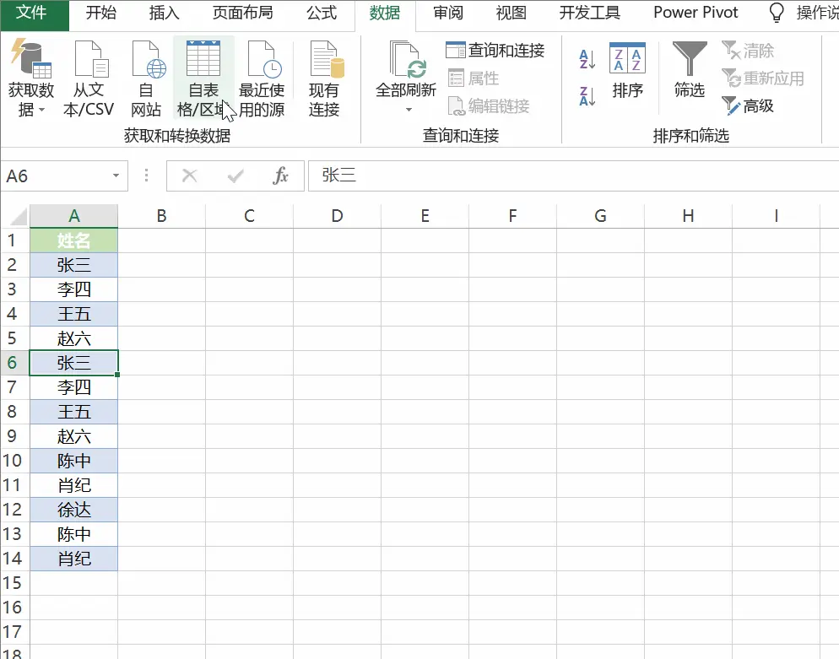The width and height of the screenshot is (839, 659).
Task: Click the greyed Properties (属性) command
Action: [473, 78]
